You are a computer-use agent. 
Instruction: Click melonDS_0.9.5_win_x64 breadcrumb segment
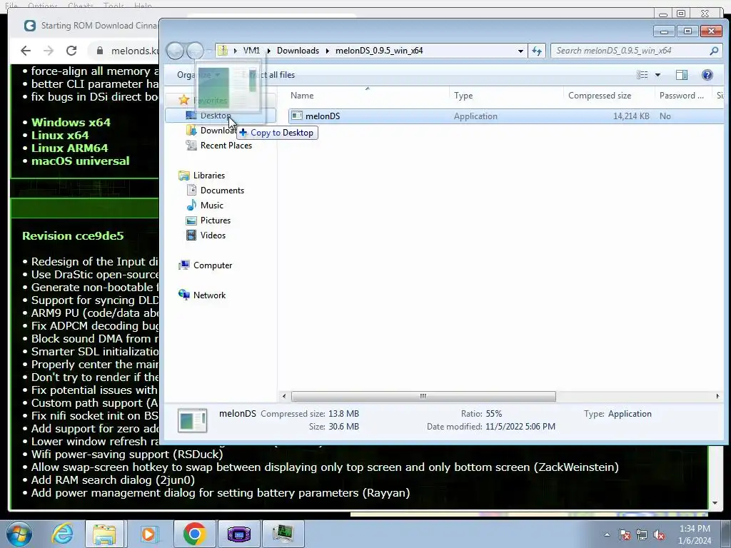379,51
